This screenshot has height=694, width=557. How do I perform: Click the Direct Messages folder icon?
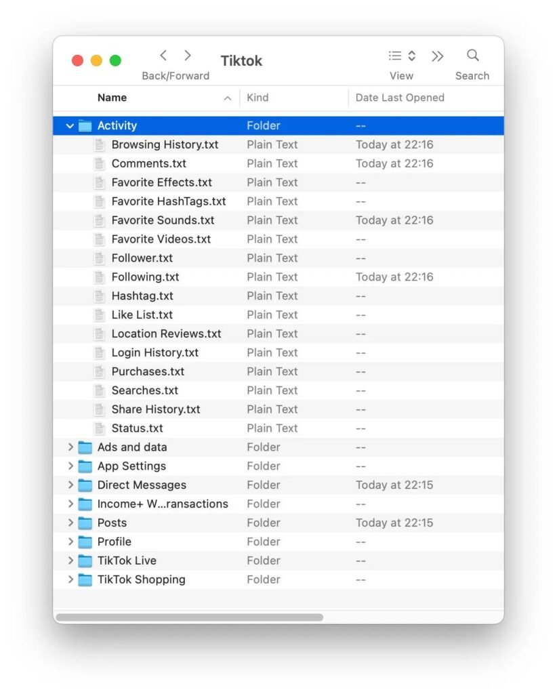click(x=85, y=485)
